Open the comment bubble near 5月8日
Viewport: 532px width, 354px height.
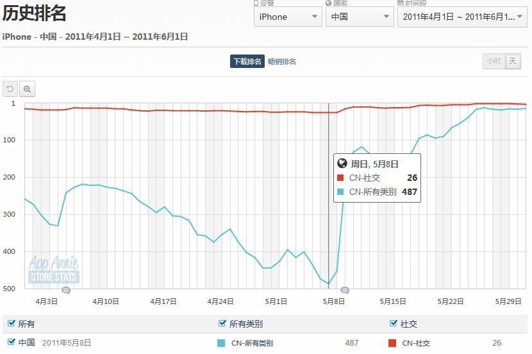(345, 291)
